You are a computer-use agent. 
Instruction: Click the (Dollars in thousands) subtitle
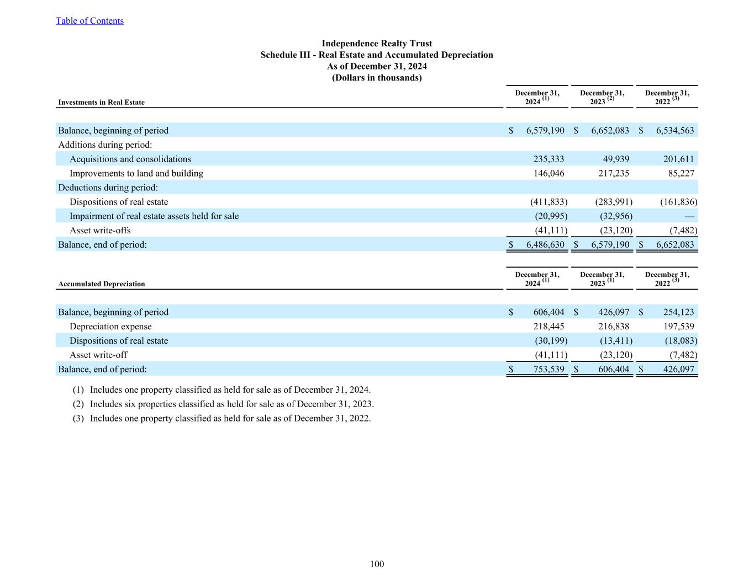point(377,78)
